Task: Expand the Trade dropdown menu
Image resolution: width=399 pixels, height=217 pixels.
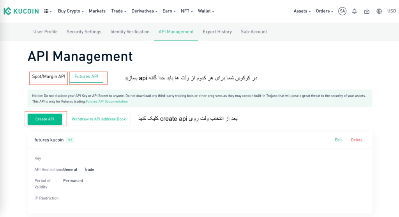Action: click(x=118, y=11)
